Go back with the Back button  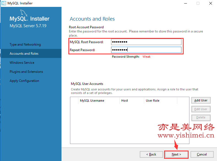coord(151,154)
